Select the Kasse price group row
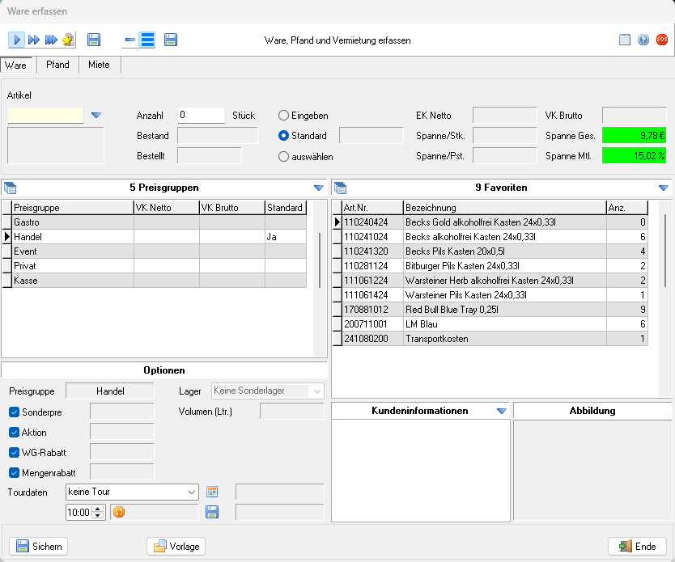The height and width of the screenshot is (562, 675). [154, 281]
